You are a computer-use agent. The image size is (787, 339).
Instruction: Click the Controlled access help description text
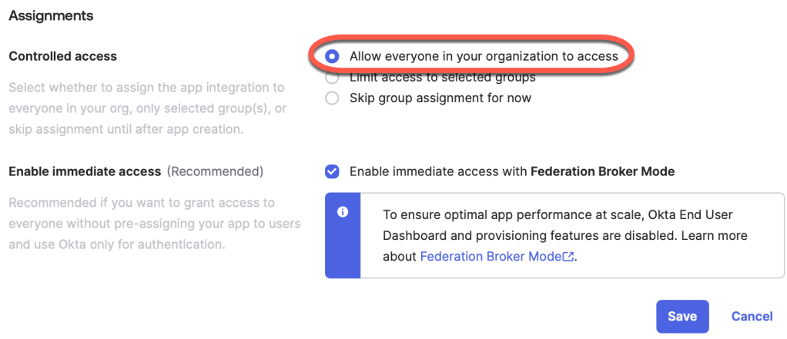(147, 108)
